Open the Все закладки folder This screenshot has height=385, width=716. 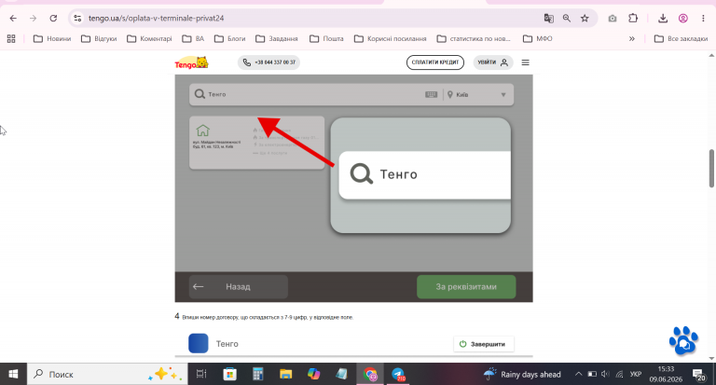click(681, 39)
